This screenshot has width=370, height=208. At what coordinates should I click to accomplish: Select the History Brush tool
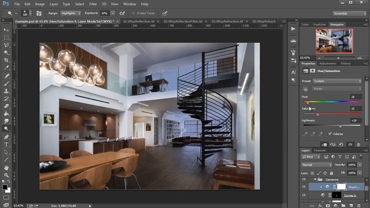[6, 98]
